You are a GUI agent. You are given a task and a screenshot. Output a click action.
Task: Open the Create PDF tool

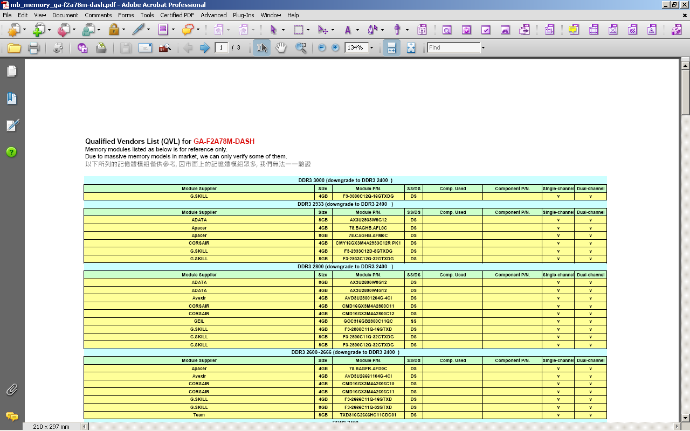pos(14,30)
